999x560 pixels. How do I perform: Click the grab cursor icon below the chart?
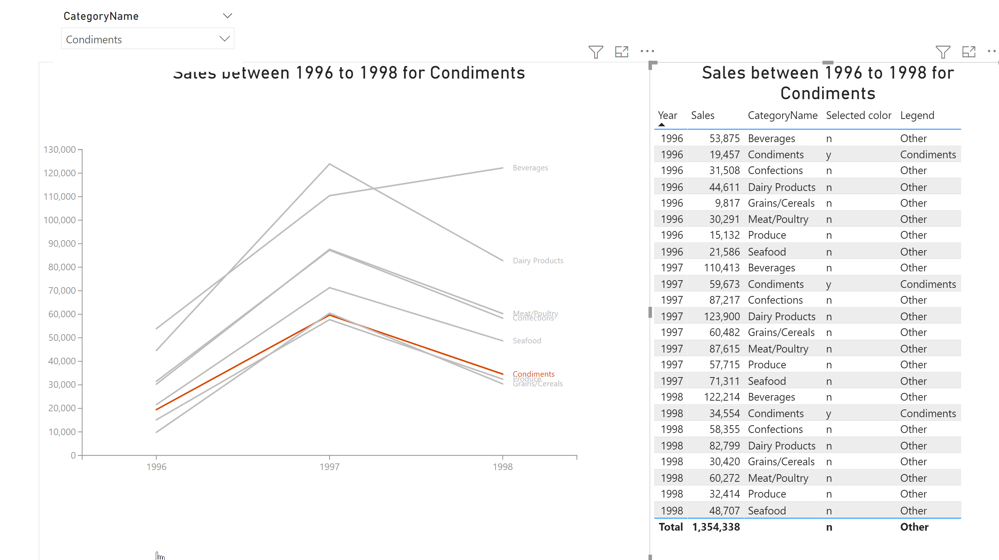(159, 555)
